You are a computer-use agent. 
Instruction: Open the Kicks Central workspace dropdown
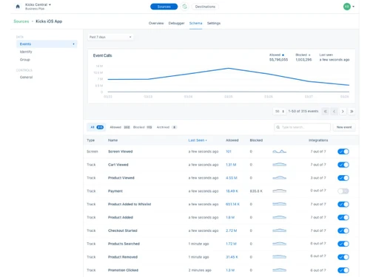click(x=38, y=4)
